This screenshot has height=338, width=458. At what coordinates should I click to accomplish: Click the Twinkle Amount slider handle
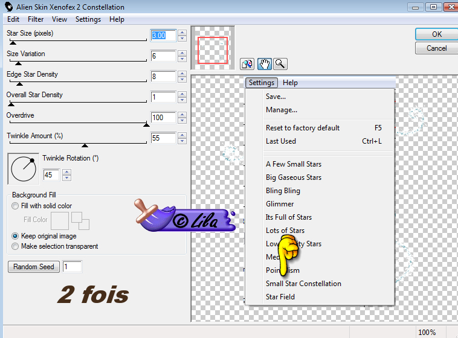pos(85,145)
